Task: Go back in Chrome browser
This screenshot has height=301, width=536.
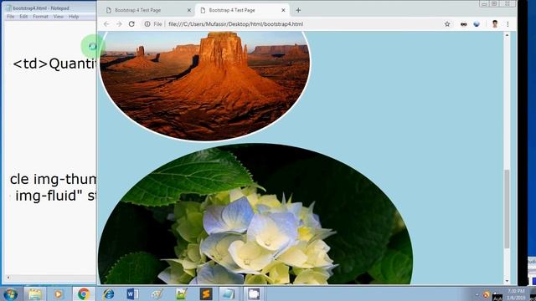Action: (106, 24)
